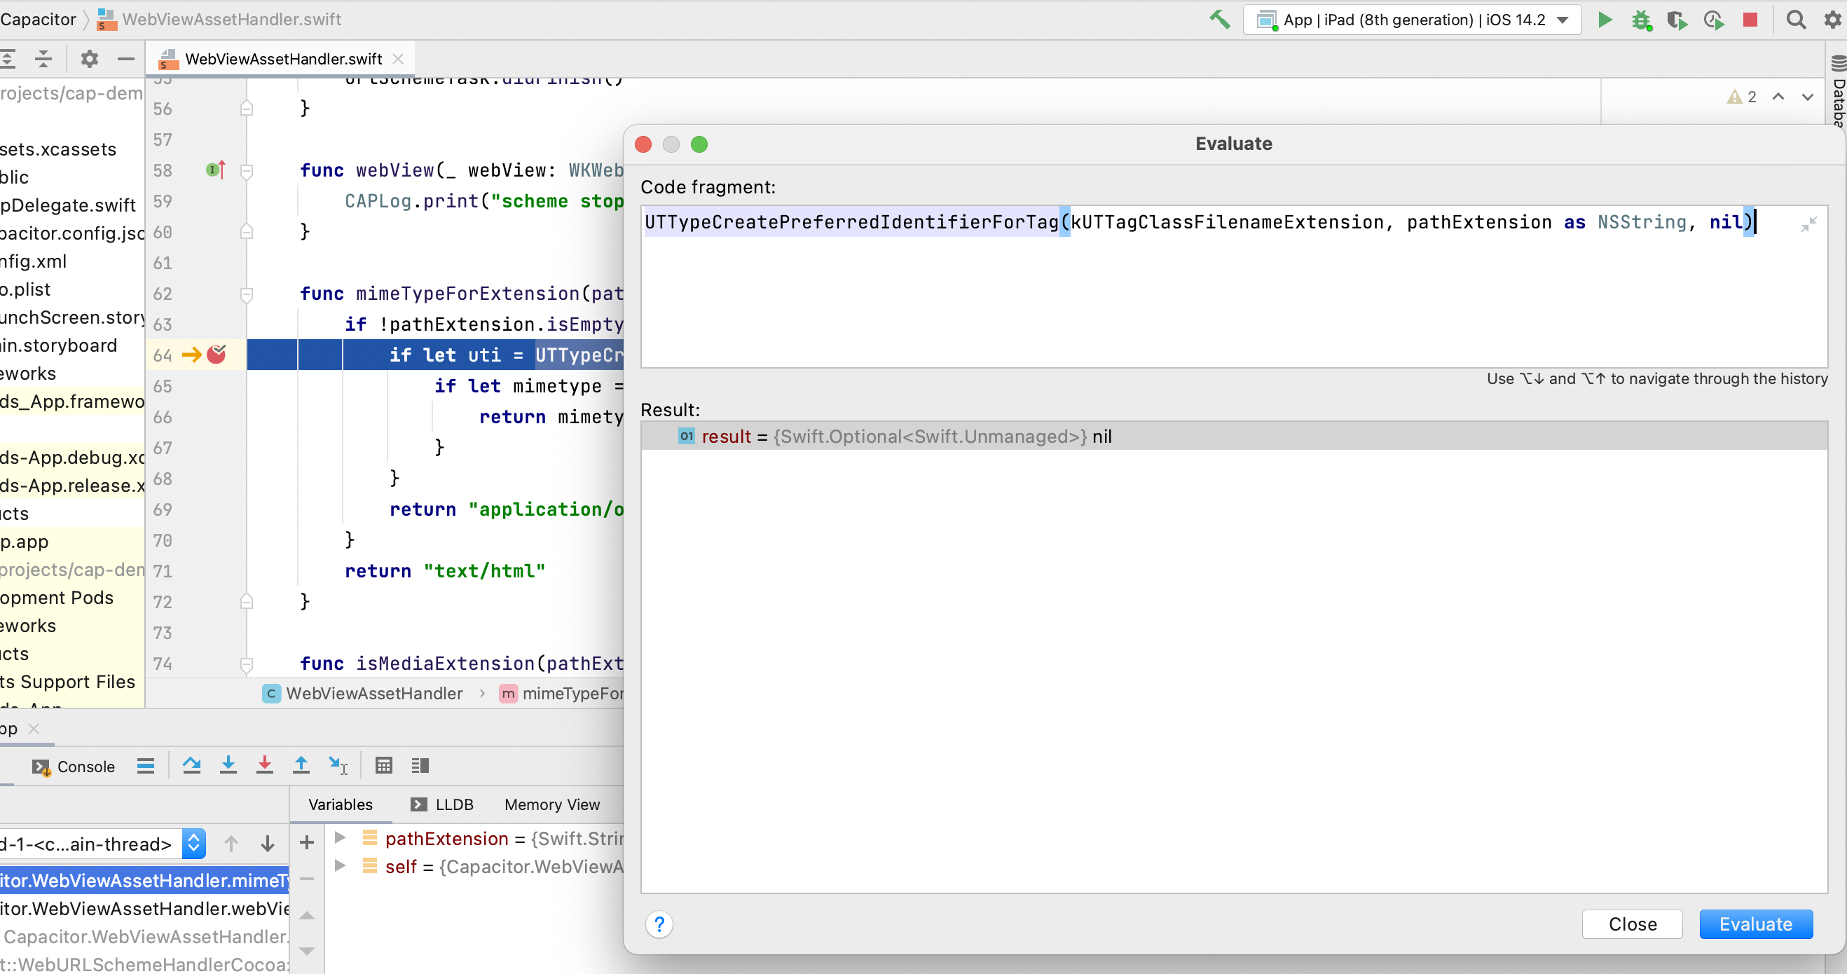Expand the self variable in Variables panel
Image resolution: width=1847 pixels, height=974 pixels.
click(x=340, y=867)
